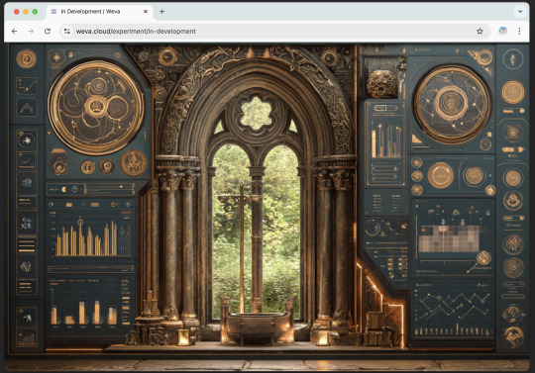
Task: Click the large golden orbit dial on the left
Action: (96, 107)
